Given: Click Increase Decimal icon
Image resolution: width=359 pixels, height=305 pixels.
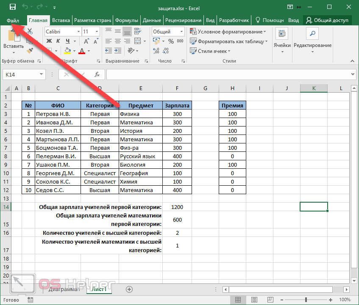Looking at the screenshot, I should (x=156, y=51).
